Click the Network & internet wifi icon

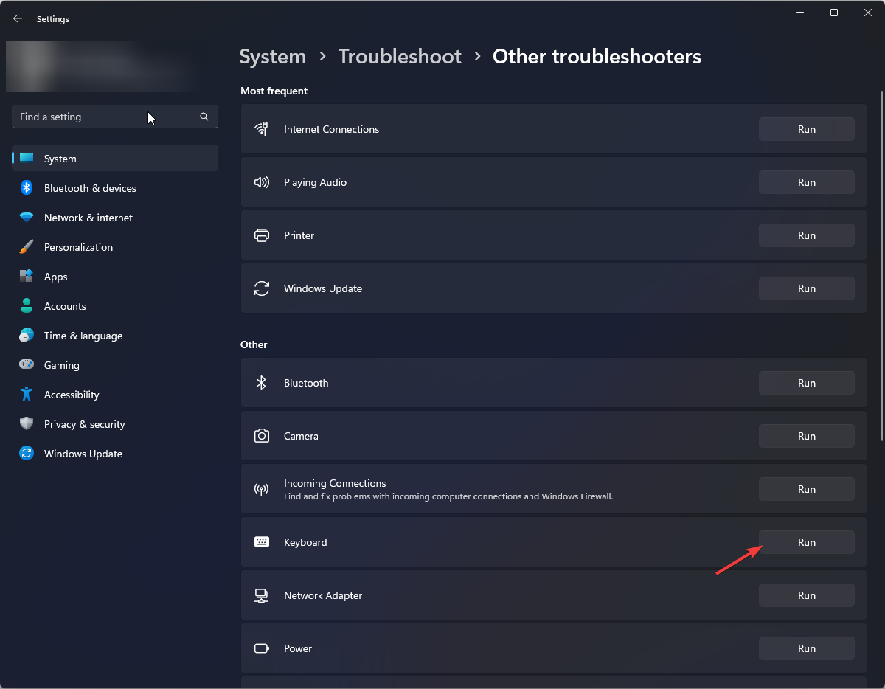click(x=27, y=218)
